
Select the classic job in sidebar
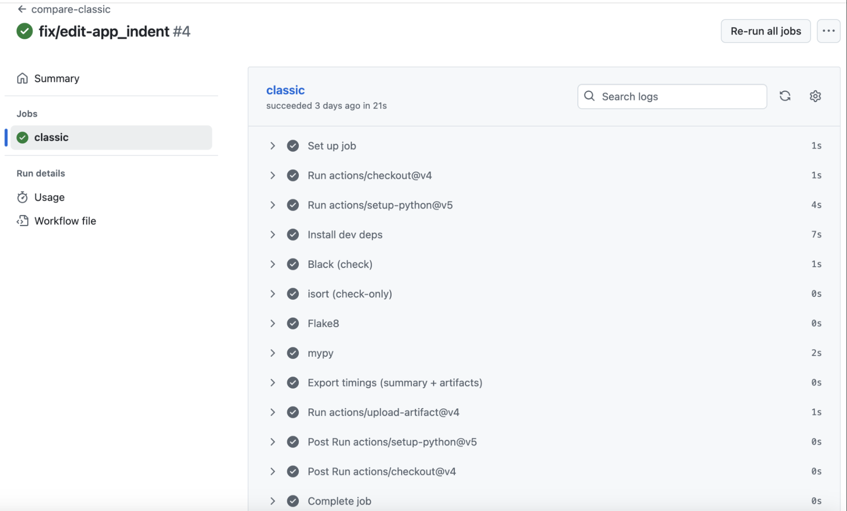coord(111,137)
